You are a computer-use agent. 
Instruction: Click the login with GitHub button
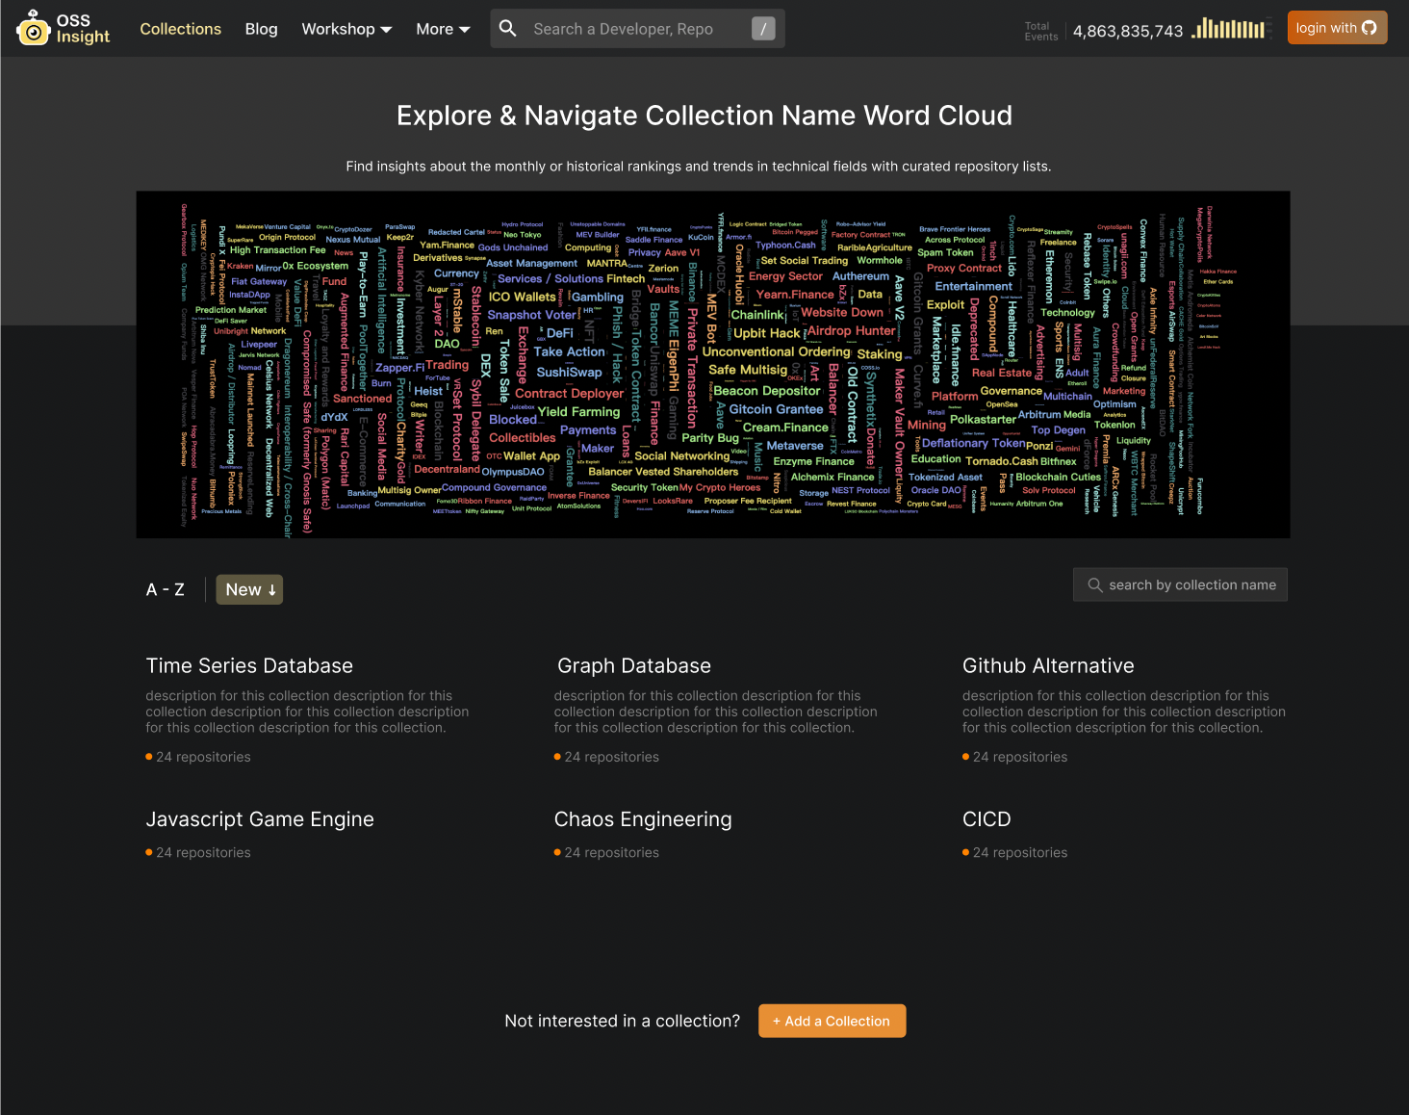[1337, 28]
